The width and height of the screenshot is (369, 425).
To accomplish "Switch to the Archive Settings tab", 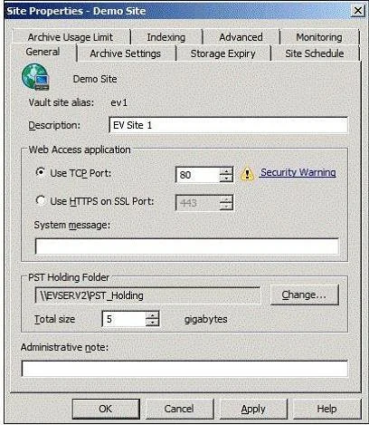I will click(x=126, y=53).
